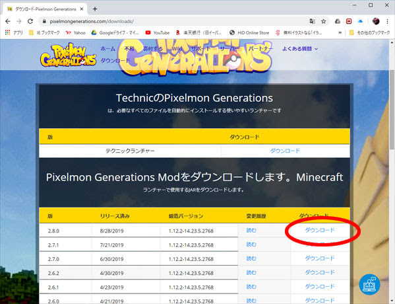Click the 変更履歴 column header
Image resolution: width=395 pixels, height=304 pixels.
click(x=257, y=216)
